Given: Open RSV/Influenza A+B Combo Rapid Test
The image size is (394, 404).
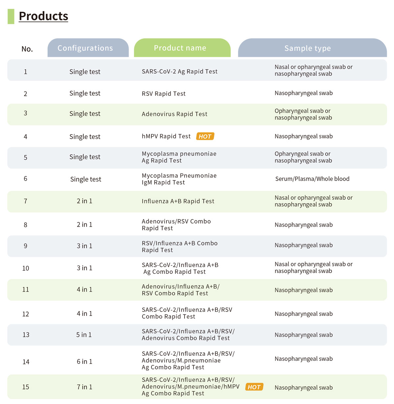Looking at the screenshot, I should coord(180,246).
